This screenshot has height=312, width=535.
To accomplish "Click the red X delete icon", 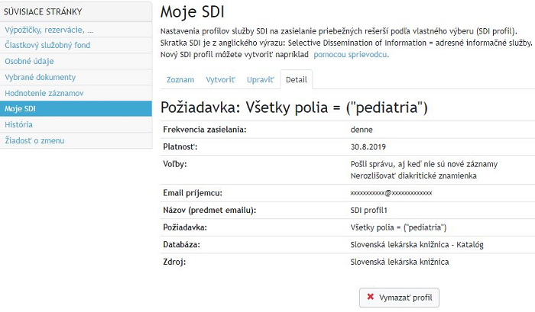I will 370,297.
